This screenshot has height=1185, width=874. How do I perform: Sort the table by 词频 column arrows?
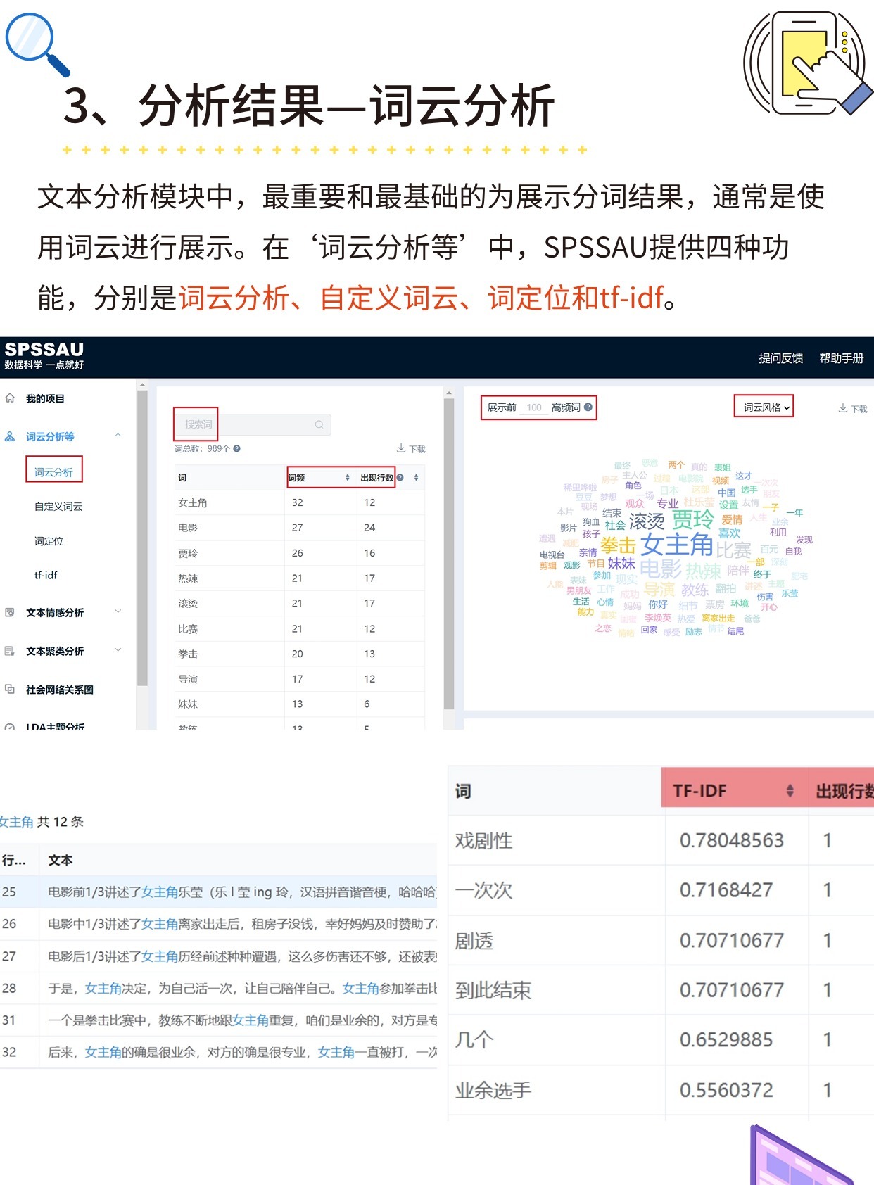[x=347, y=477]
